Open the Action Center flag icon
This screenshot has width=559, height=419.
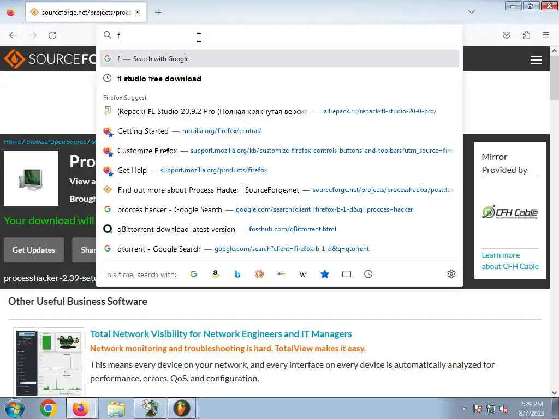point(477,409)
